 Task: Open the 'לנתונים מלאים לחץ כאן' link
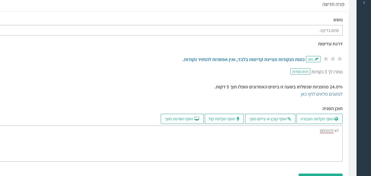click(x=322, y=94)
